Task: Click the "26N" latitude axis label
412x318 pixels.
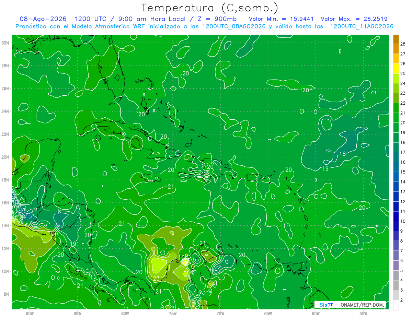Action: [x=6, y=89]
